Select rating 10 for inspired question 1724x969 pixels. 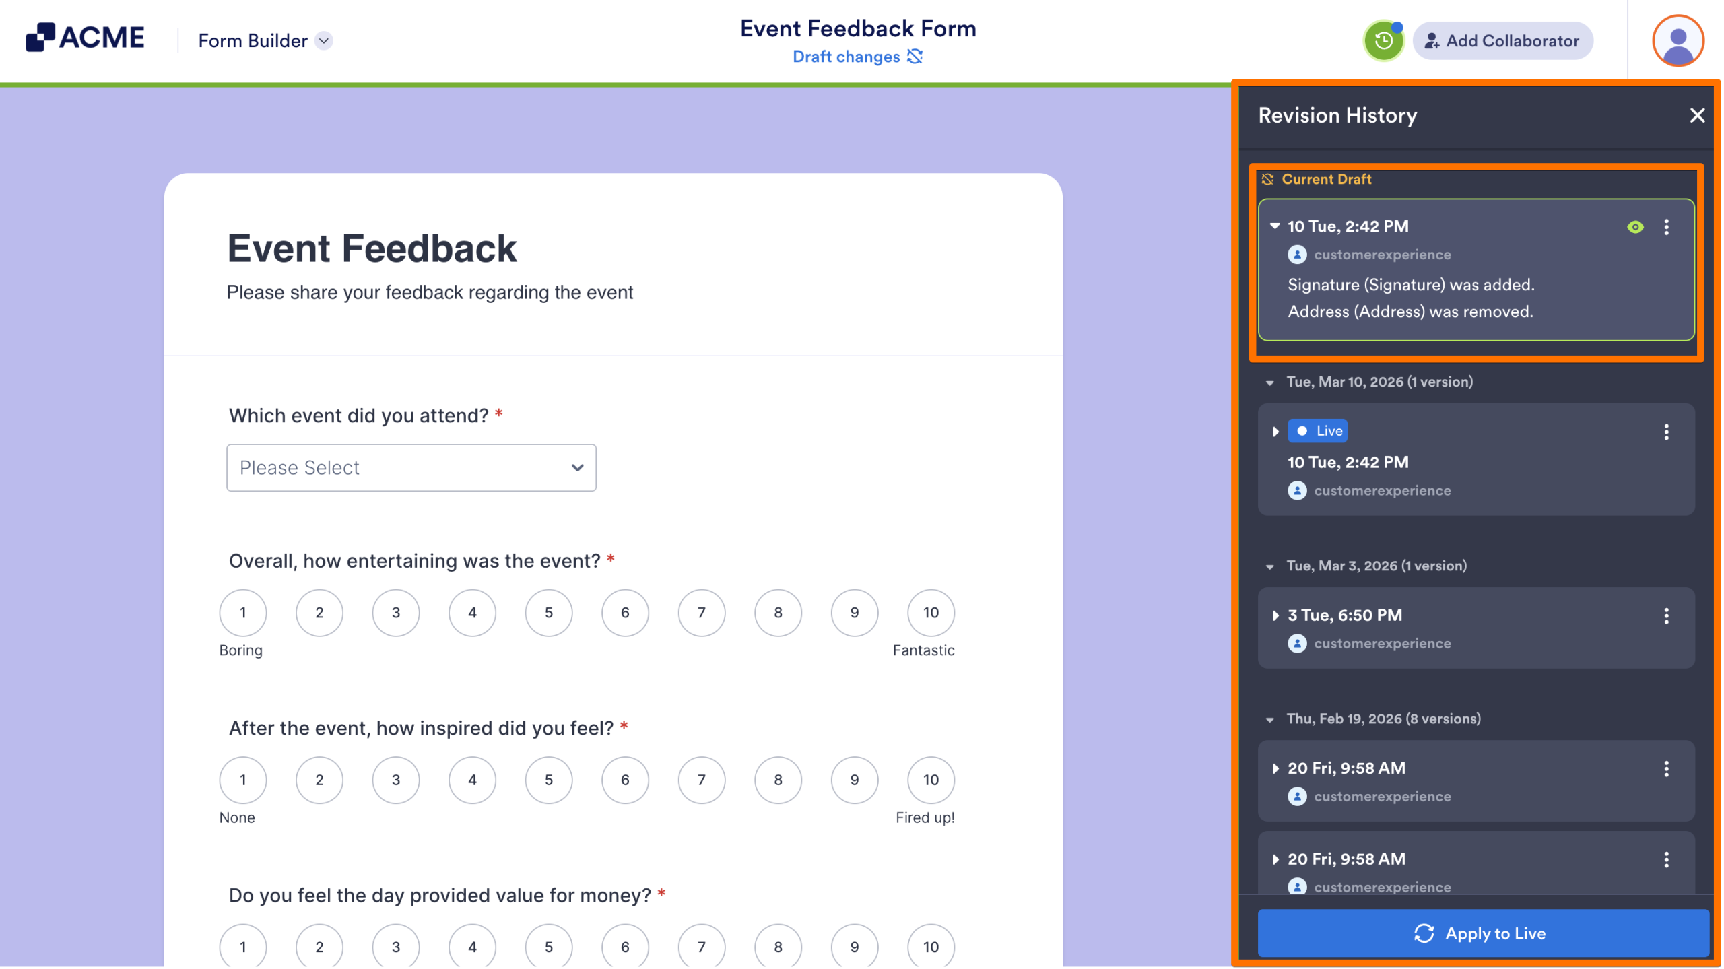(931, 780)
